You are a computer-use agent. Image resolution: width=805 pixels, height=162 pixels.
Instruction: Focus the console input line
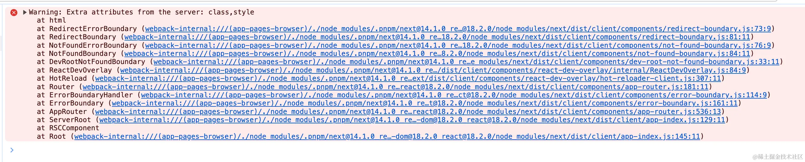(x=406, y=150)
